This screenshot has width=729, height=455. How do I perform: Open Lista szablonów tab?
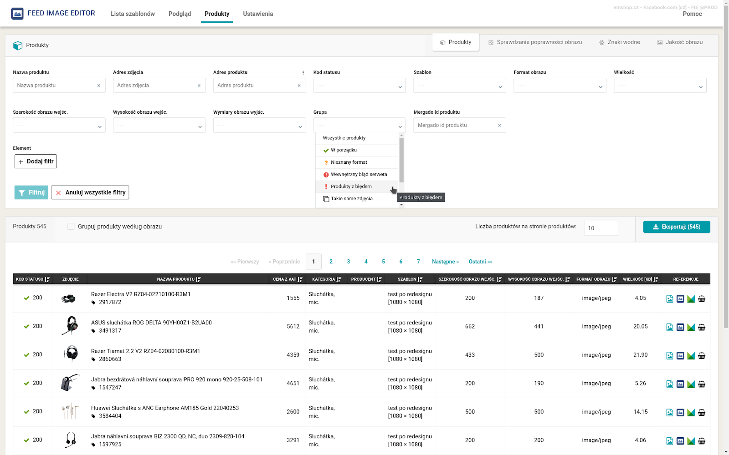[133, 14]
